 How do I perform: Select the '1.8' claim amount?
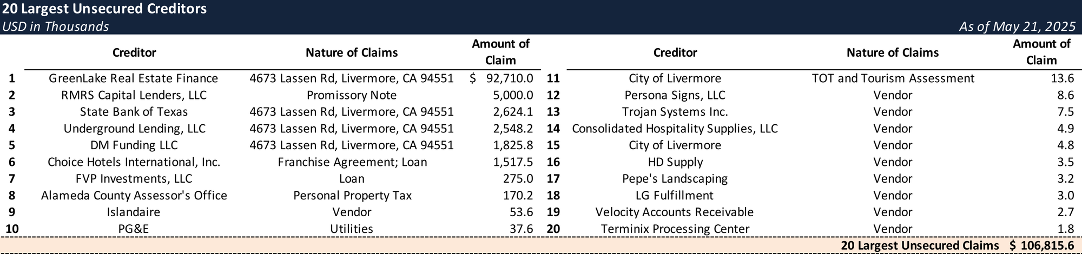point(1066,229)
